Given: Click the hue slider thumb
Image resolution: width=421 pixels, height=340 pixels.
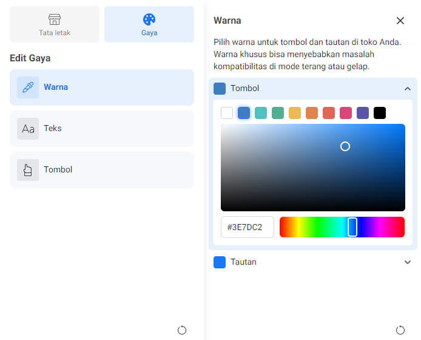Looking at the screenshot, I should [x=352, y=227].
